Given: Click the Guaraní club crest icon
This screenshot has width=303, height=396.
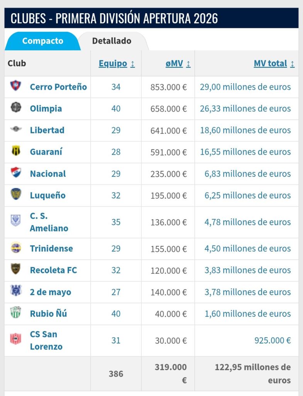Looking at the screenshot, I should [16, 151].
